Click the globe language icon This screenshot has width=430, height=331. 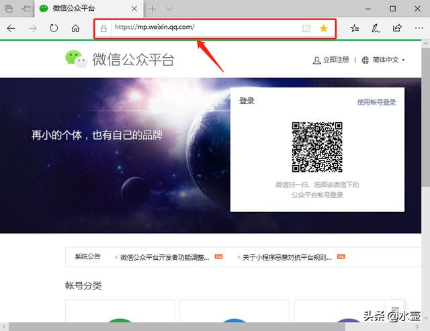click(x=365, y=60)
